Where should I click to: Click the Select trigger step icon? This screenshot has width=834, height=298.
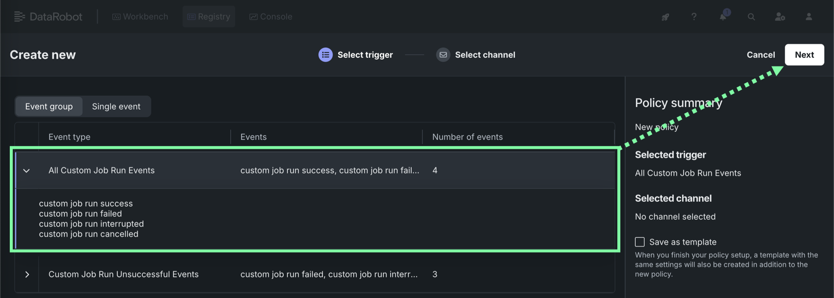click(x=325, y=55)
